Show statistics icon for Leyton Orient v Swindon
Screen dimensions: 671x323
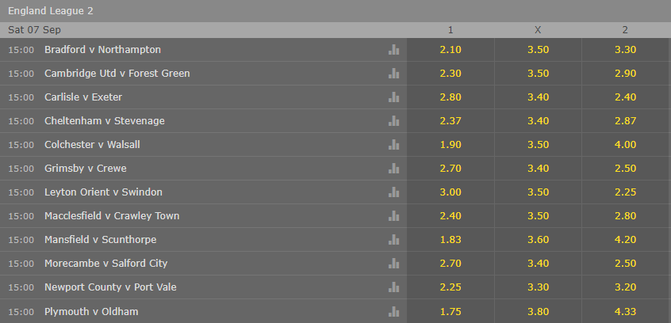click(393, 192)
